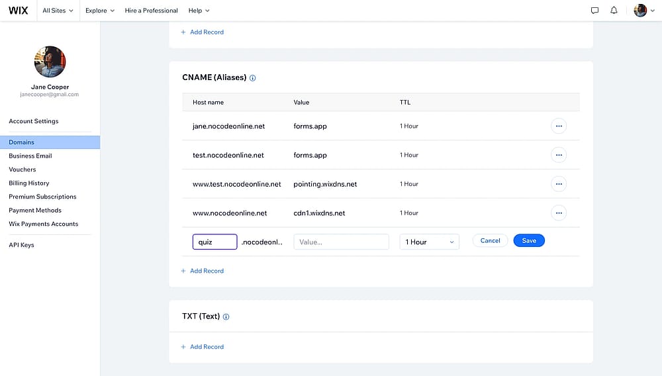Open Business Email
This screenshot has height=376, width=662.
30,156
